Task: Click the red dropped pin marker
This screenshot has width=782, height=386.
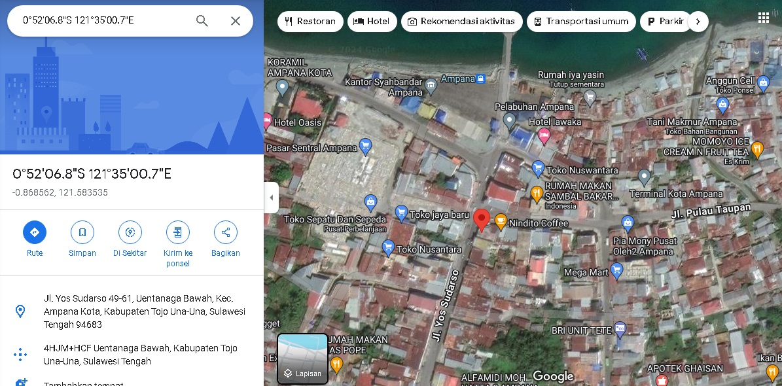Action: (x=482, y=219)
